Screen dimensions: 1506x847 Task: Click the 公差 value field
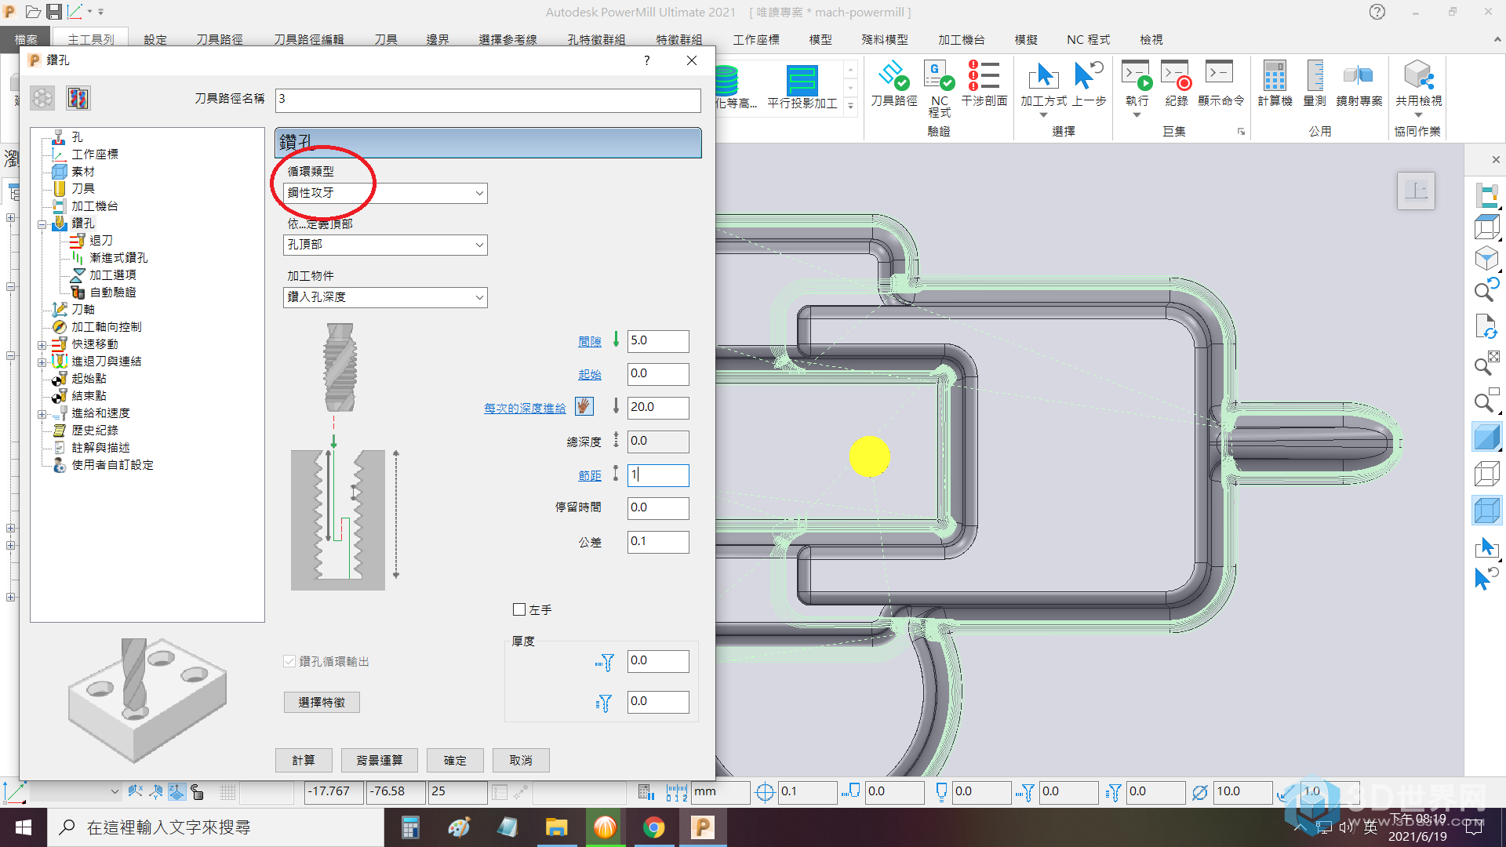click(658, 542)
